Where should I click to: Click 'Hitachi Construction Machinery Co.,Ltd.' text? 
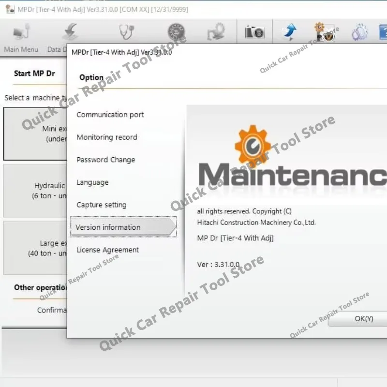click(x=256, y=223)
